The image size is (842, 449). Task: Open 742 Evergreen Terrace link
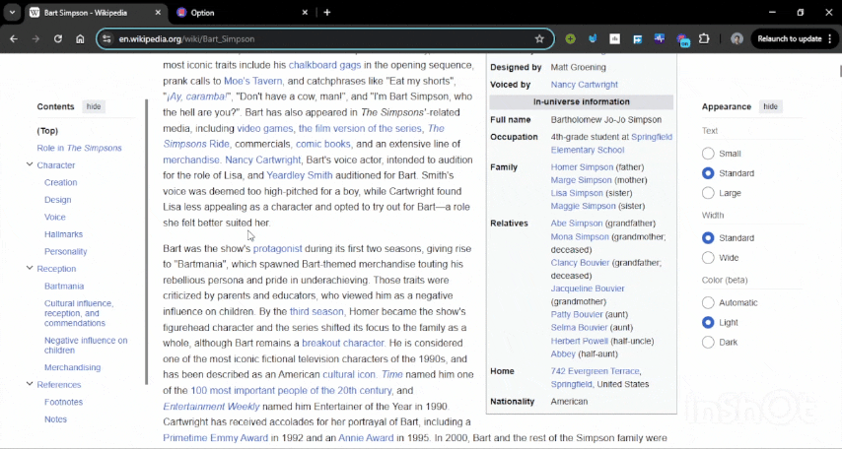595,370
